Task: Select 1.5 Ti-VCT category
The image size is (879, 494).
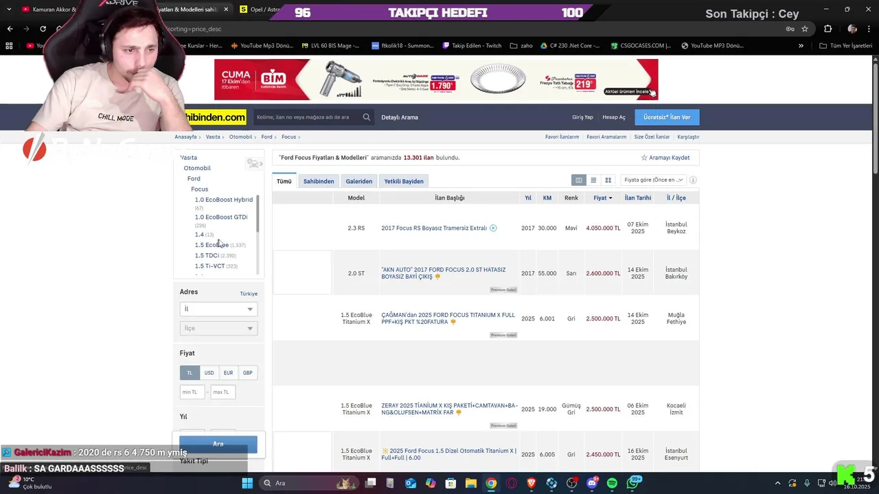Action: click(x=209, y=266)
